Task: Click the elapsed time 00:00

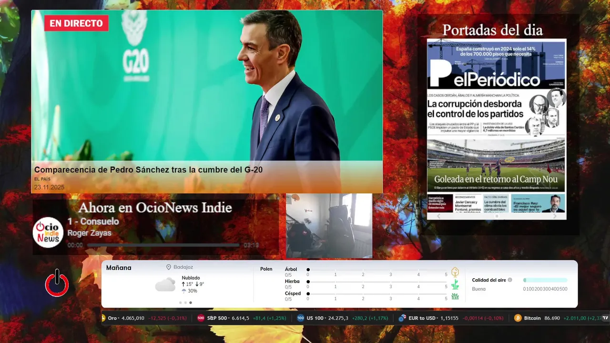Action: [x=75, y=245]
